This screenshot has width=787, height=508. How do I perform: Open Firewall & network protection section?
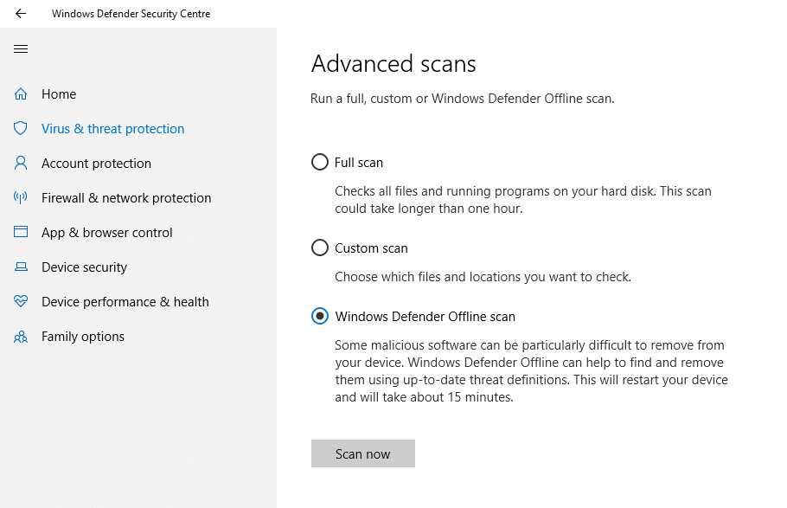tap(126, 198)
